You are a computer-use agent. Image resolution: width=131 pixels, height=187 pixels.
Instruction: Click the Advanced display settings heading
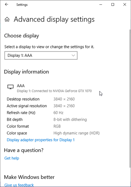54,19
